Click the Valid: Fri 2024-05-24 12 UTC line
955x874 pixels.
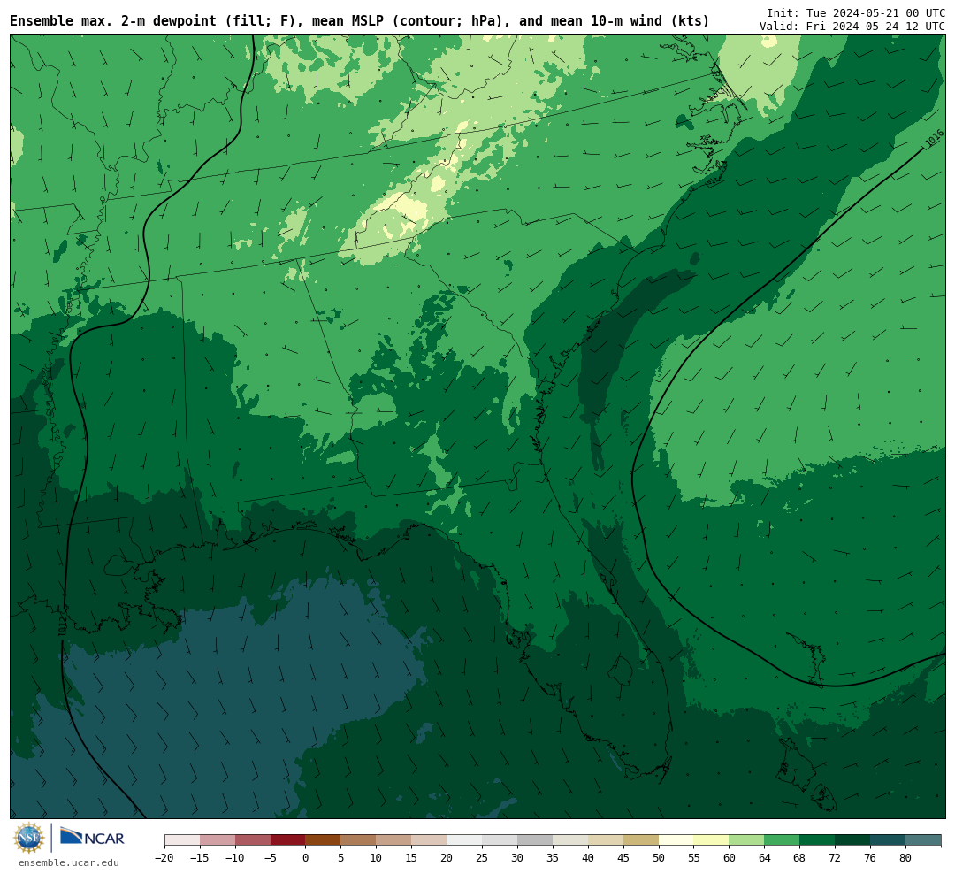(852, 27)
